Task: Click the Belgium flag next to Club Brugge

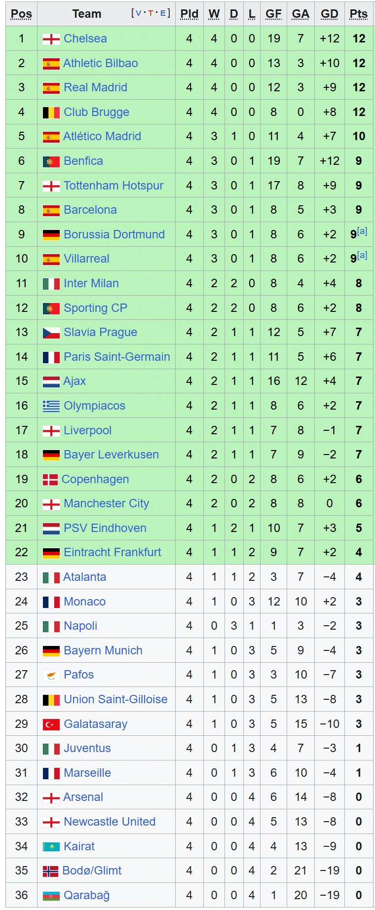Action: pos(51,113)
